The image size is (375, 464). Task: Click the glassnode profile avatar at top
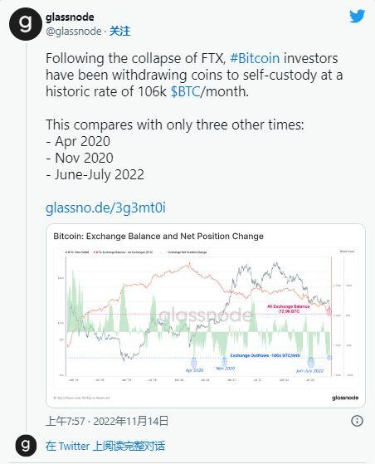[x=26, y=24]
